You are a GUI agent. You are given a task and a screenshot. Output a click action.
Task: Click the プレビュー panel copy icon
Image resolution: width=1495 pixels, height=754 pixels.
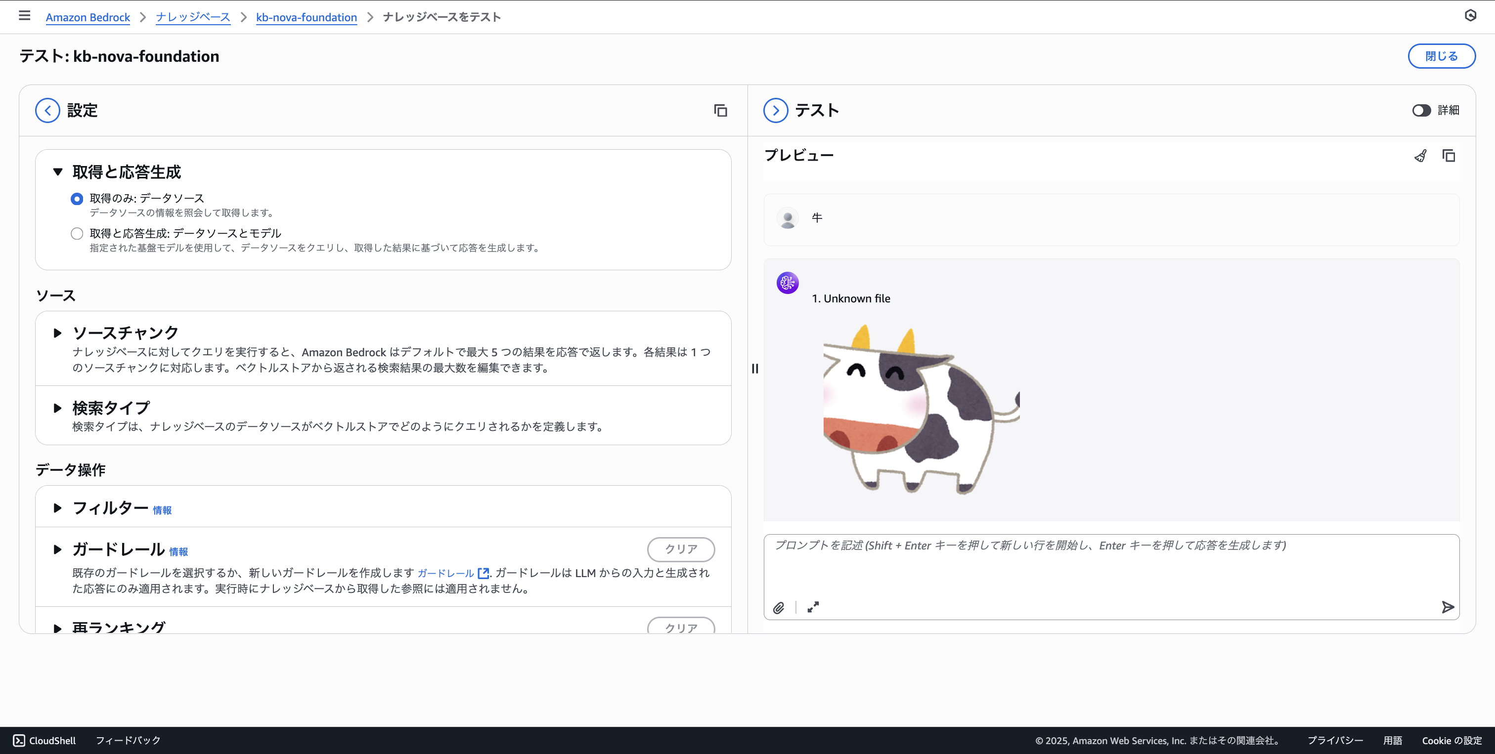(x=1449, y=156)
